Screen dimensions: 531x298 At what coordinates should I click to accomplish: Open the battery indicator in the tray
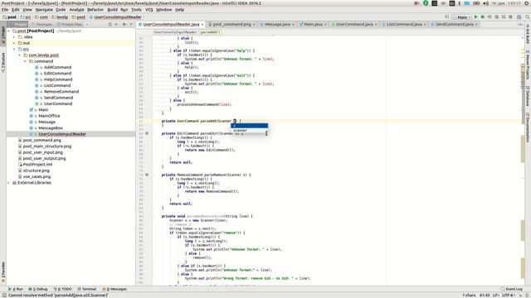pyautogui.click(x=476, y=3)
